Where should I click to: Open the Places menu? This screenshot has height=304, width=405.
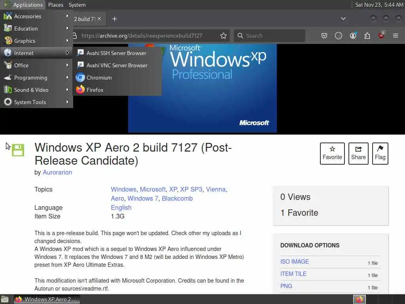(55, 5)
